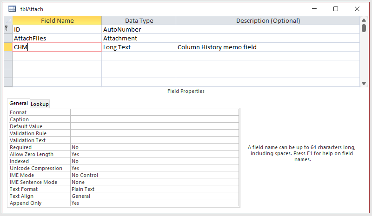Click the Format property value box

[x=154, y=112]
